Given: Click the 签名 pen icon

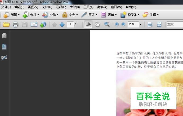Looking at the screenshot, I should coord(84,15).
